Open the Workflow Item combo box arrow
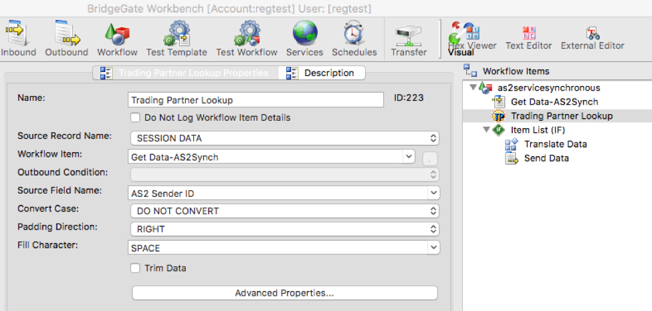The height and width of the screenshot is (311, 652). click(x=409, y=156)
